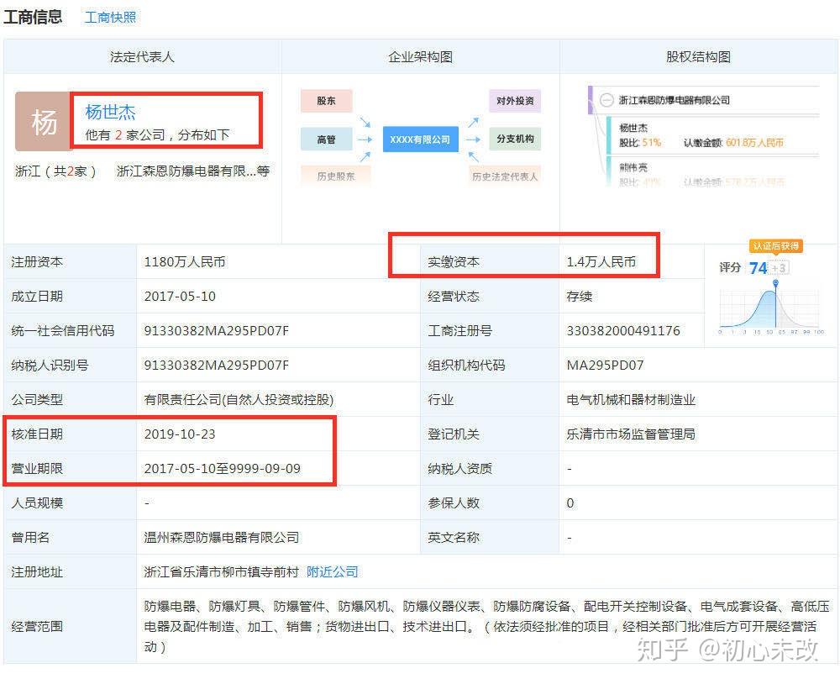Click the 认证后获得 badge
The height and width of the screenshot is (684, 840).
775,246
